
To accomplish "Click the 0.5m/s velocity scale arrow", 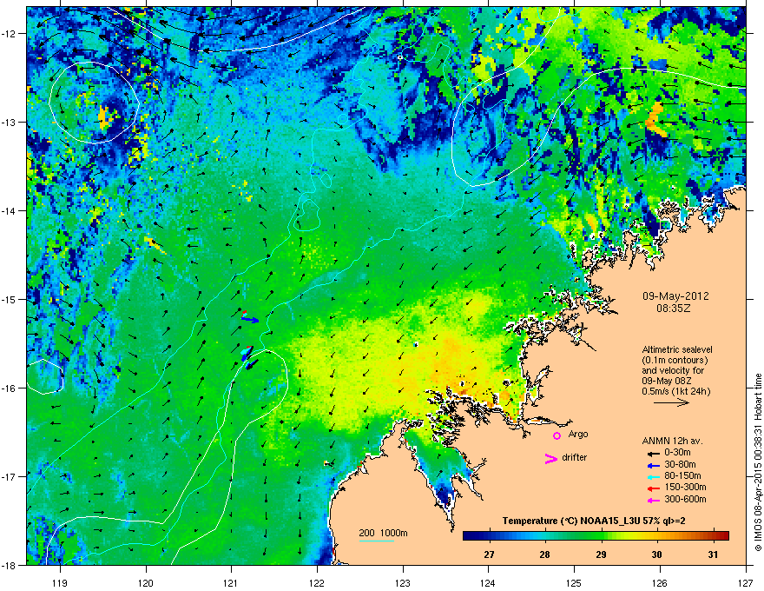I will coord(671,402).
